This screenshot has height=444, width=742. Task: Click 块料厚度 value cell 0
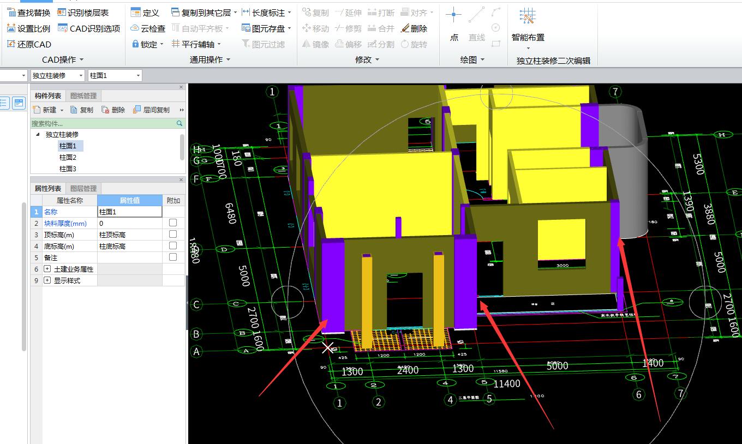point(130,223)
